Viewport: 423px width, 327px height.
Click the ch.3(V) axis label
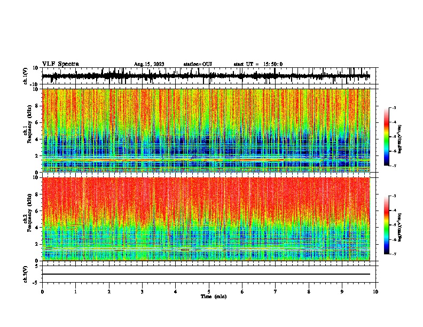(x=26, y=274)
